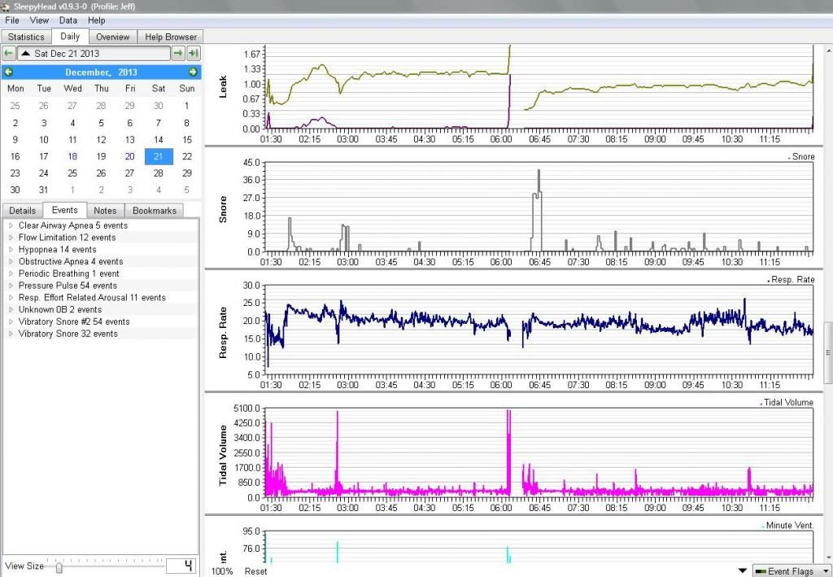Image resolution: width=833 pixels, height=577 pixels.
Task: Click the Snore graph vertical title
Action: (x=223, y=209)
